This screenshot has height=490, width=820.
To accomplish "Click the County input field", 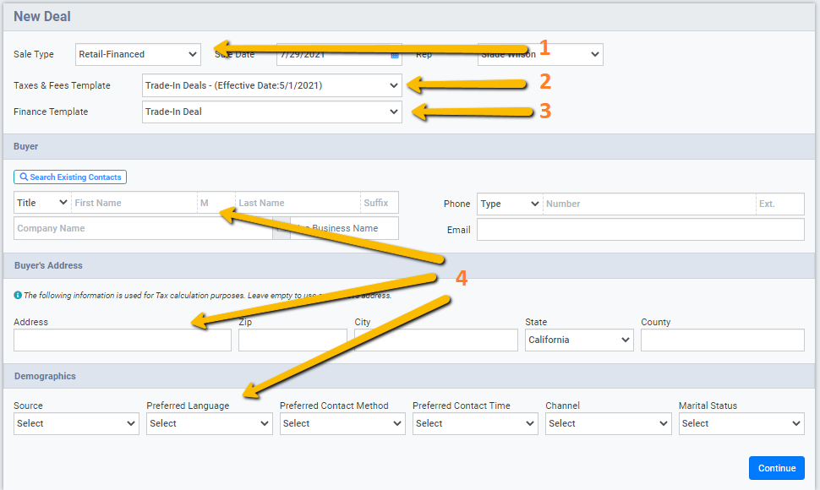I will click(722, 340).
